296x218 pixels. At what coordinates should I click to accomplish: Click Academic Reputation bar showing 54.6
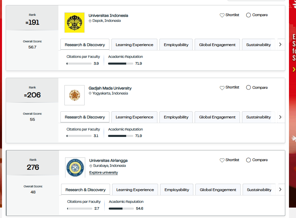tap(121, 209)
